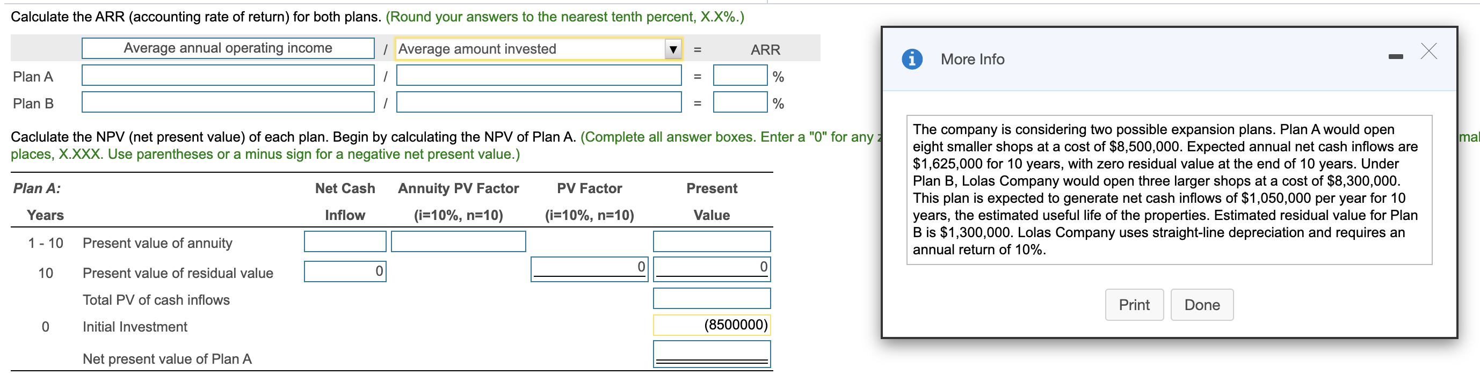This screenshot has width=1480, height=382.
Task: Click the blue info icon in More Info dialog
Action: [x=913, y=59]
